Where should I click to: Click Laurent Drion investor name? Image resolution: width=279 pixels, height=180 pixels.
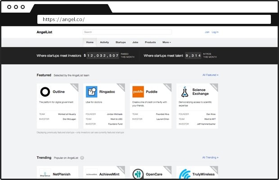(x=163, y=119)
